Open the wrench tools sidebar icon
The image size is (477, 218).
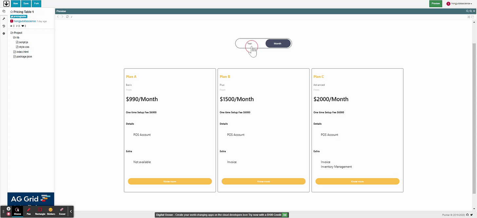pos(4,19)
